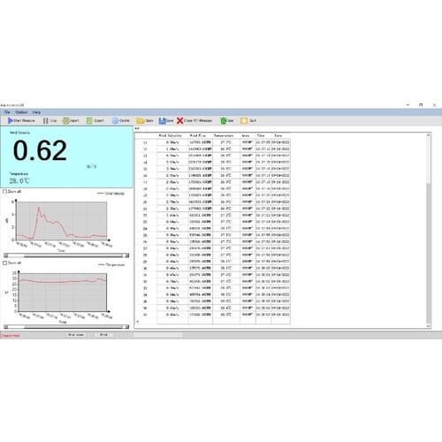Click the red Disconnected status text
This screenshot has width=442, height=442.
coord(11,336)
